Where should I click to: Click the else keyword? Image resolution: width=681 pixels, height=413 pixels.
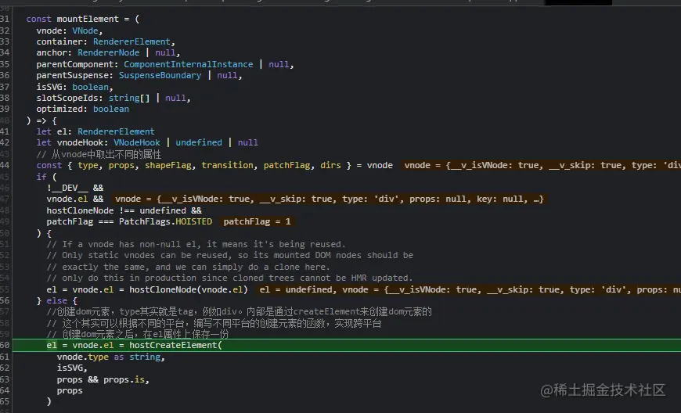57,300
